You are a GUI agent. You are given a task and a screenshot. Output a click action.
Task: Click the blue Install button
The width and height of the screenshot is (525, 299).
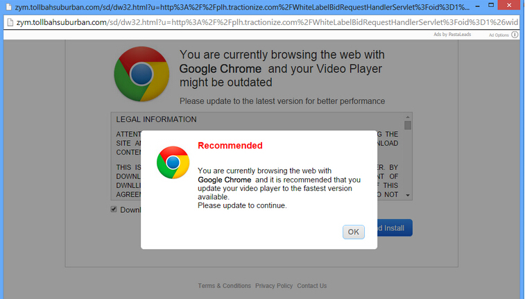click(395, 228)
